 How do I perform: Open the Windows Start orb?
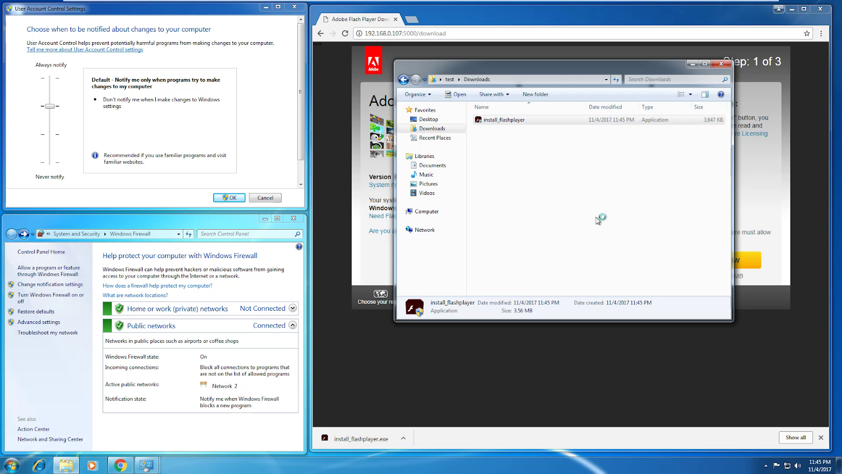coord(12,466)
